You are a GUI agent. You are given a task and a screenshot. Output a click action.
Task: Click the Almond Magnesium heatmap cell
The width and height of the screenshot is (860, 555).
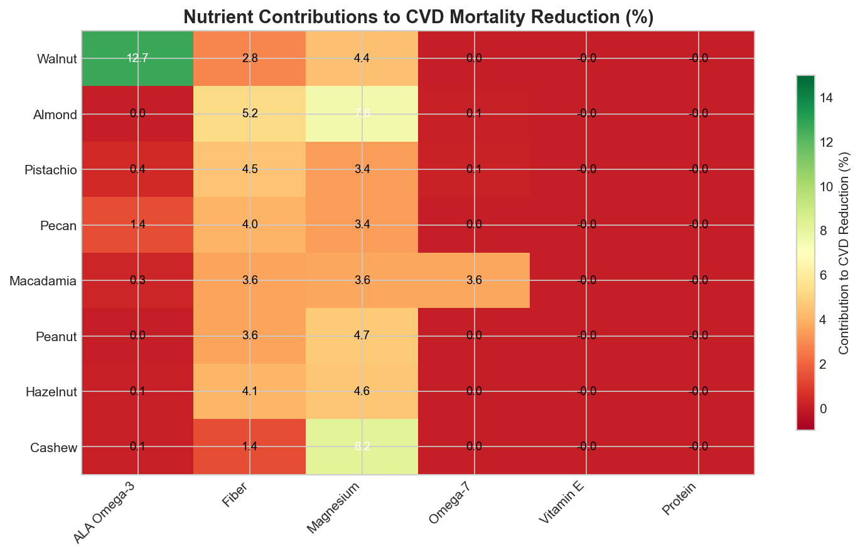[362, 114]
